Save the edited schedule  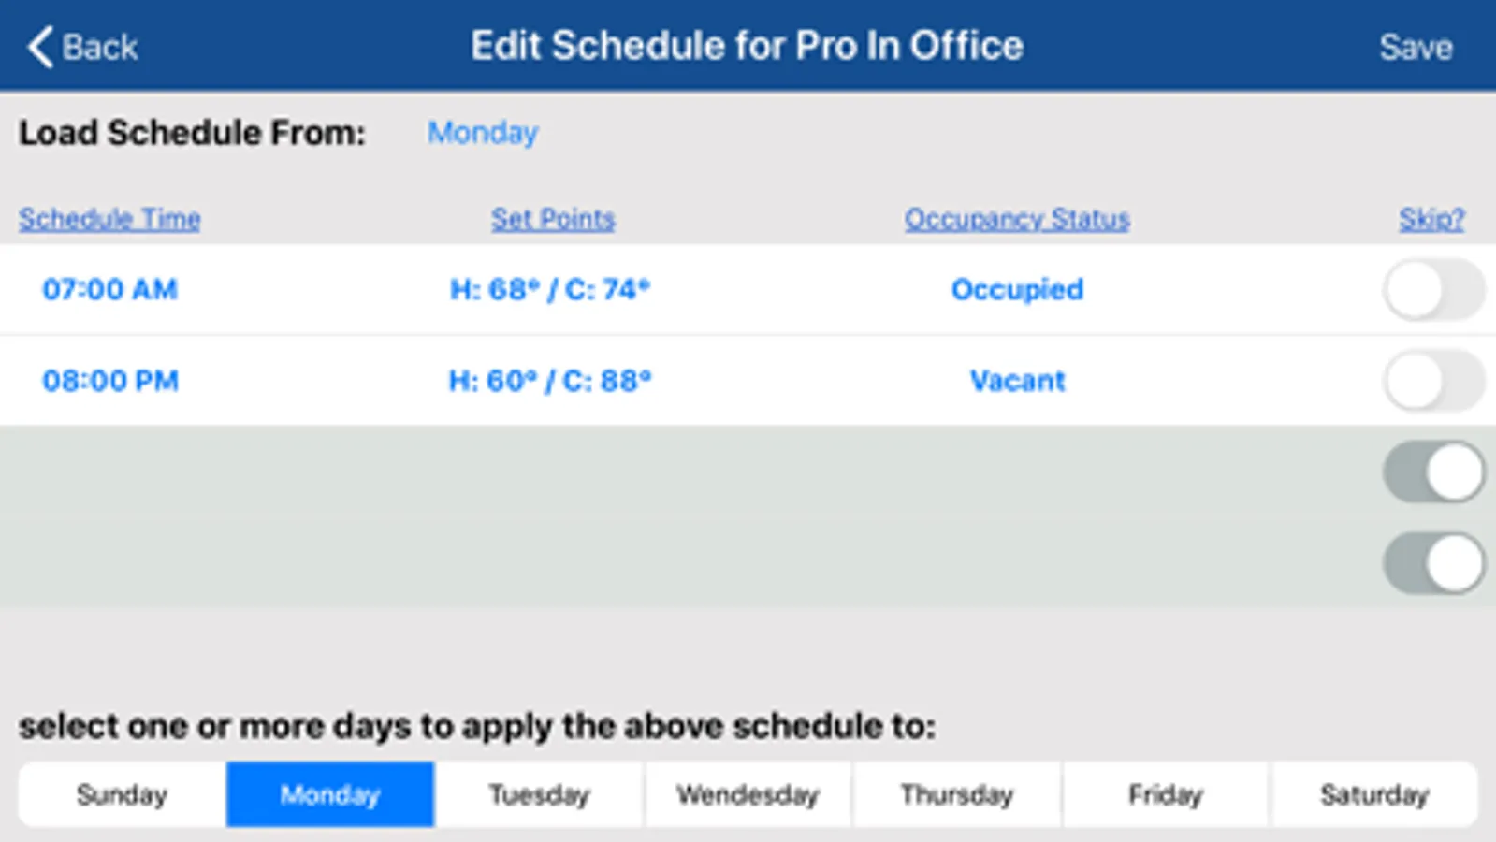(1416, 47)
